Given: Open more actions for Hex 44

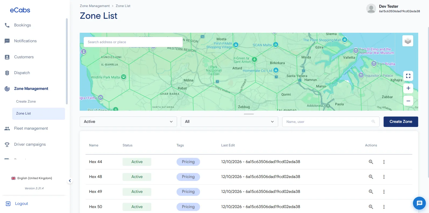Looking at the screenshot, I should click(x=384, y=162).
